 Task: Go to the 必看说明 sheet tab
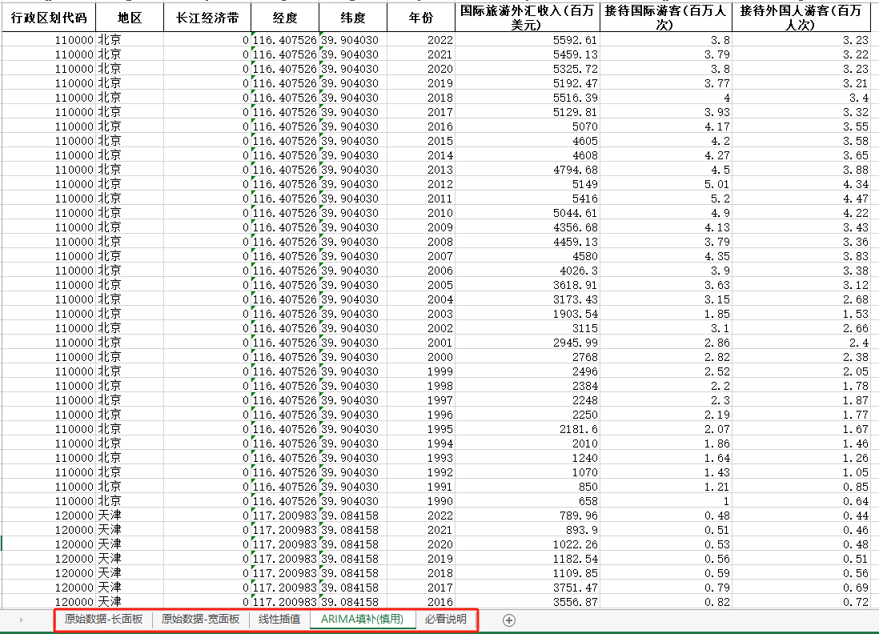(x=446, y=619)
